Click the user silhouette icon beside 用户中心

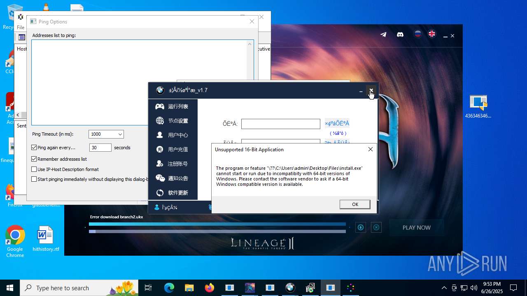tap(160, 135)
